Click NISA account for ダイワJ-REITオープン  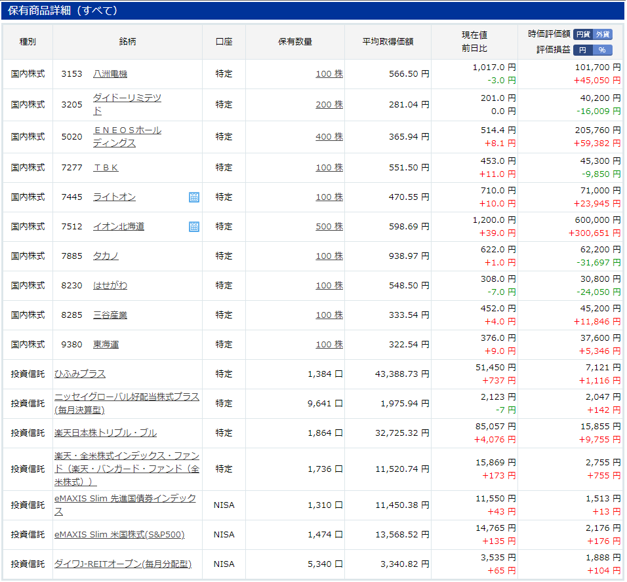pos(224,564)
